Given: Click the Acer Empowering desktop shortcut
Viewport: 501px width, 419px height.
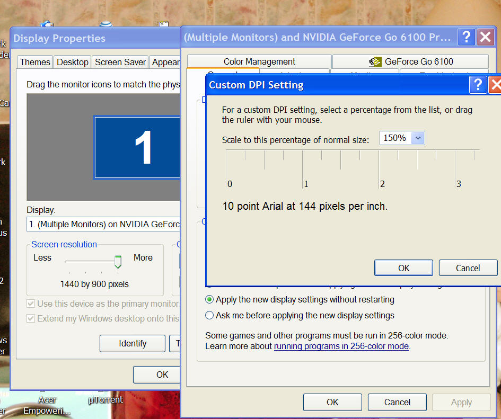Looking at the screenshot, I should [x=47, y=404].
